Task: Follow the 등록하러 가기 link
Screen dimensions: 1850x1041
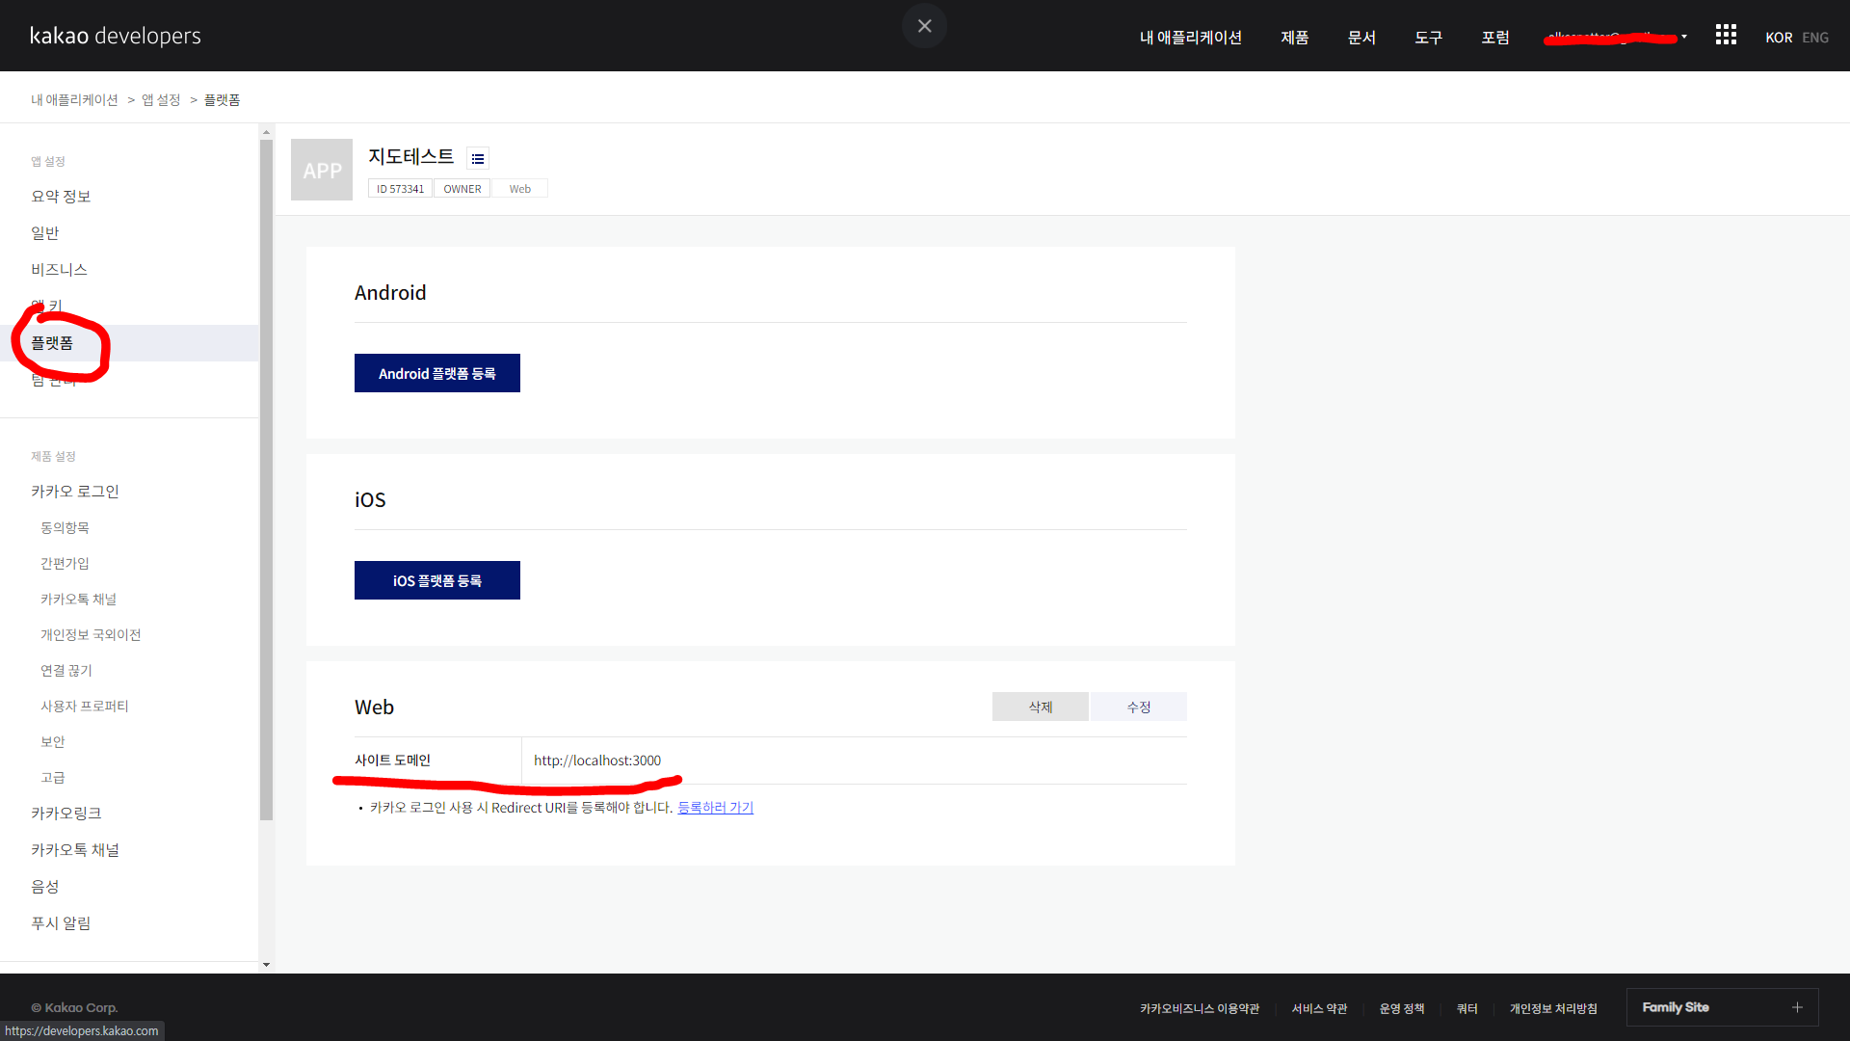Action: coord(715,808)
